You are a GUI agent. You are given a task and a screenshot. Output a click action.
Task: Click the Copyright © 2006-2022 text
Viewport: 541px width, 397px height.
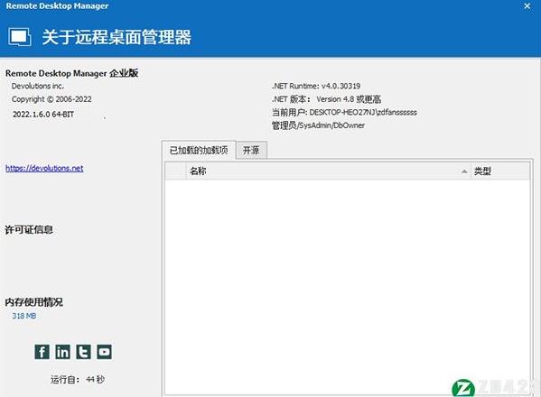51,99
